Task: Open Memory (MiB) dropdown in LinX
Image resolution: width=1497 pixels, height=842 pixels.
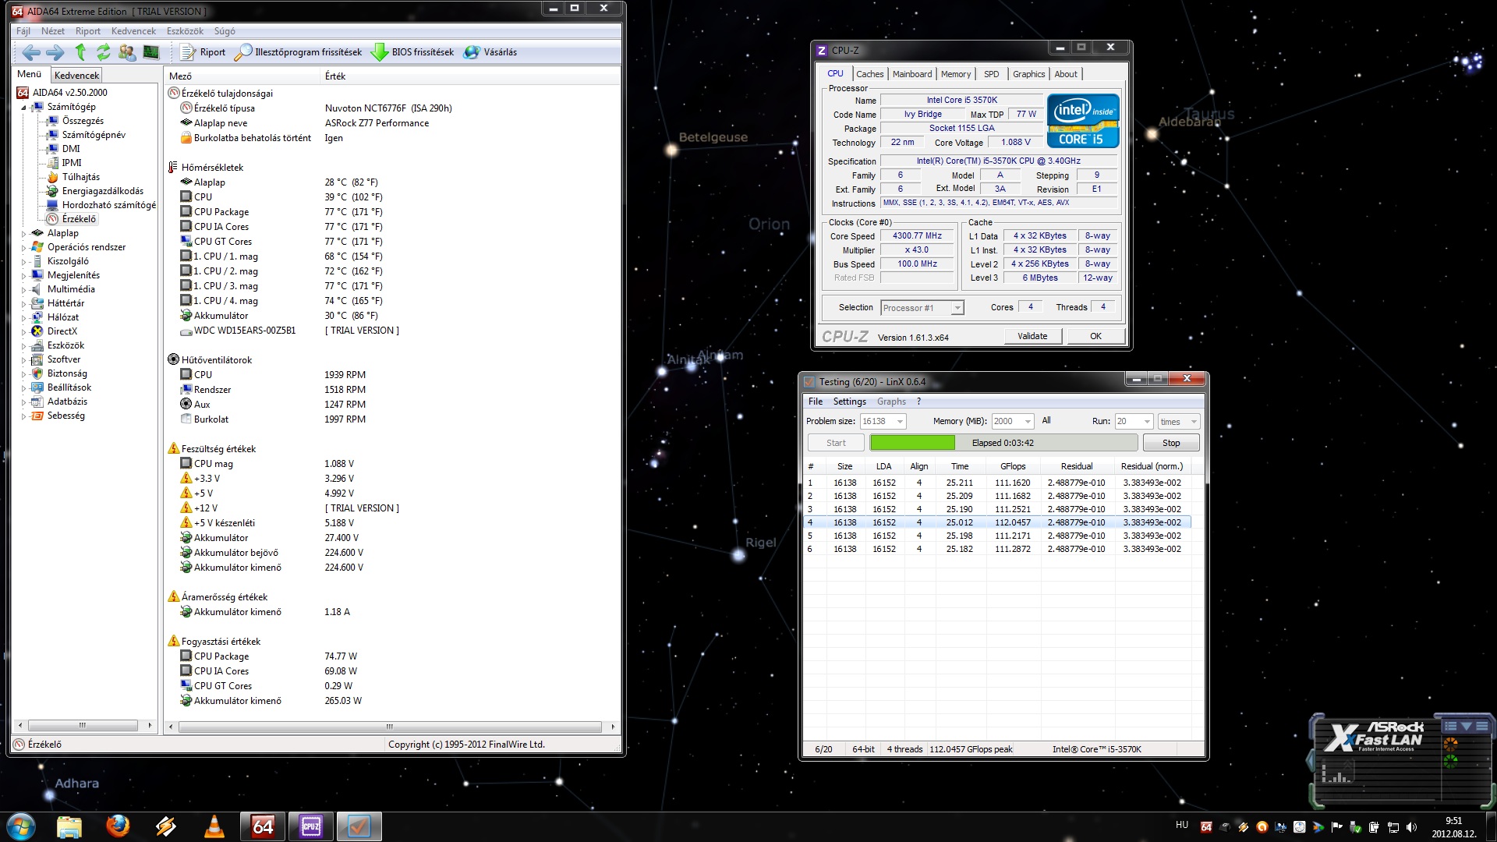Action: [1012, 421]
